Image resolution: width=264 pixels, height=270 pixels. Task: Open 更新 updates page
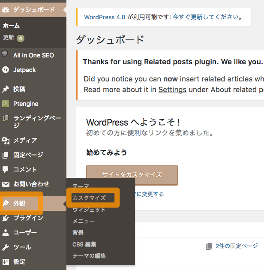[x=9, y=37]
